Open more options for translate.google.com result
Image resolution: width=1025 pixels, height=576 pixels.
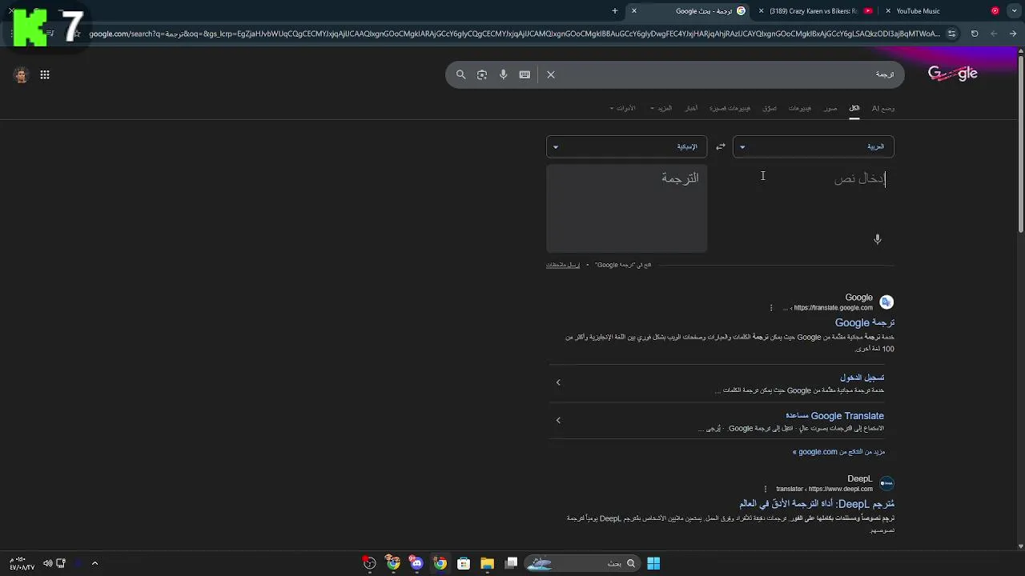pos(771,308)
